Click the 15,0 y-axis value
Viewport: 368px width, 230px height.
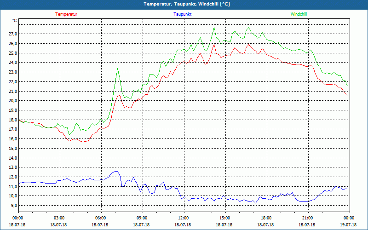13,149
